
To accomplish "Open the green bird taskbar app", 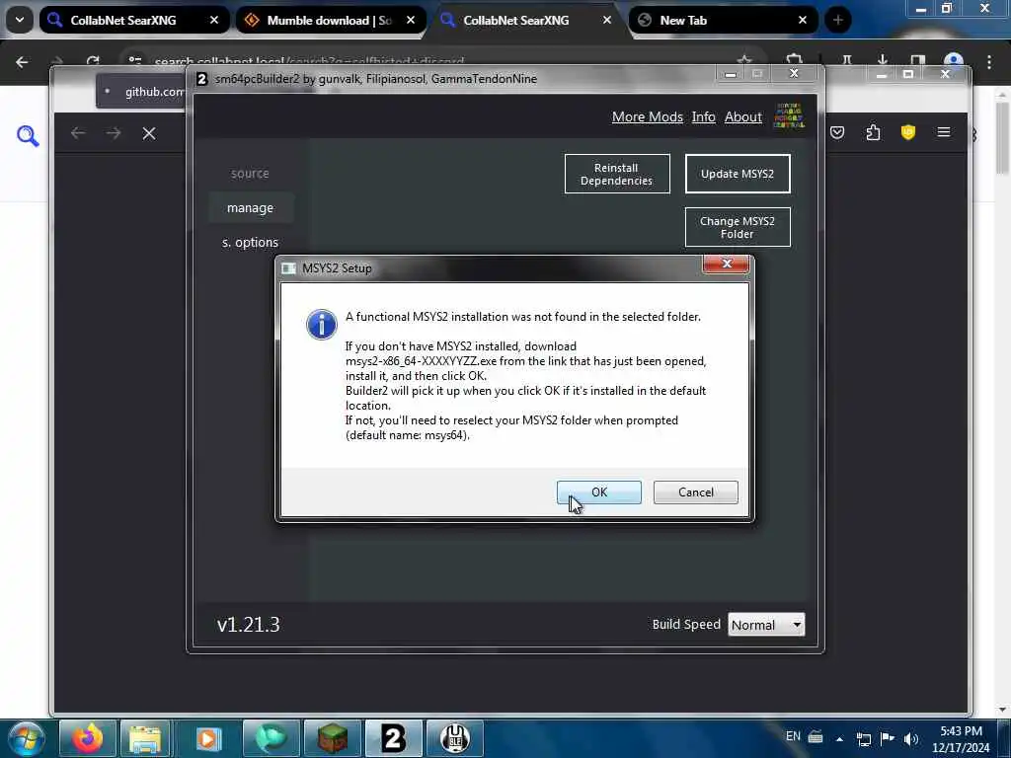I will (271, 738).
